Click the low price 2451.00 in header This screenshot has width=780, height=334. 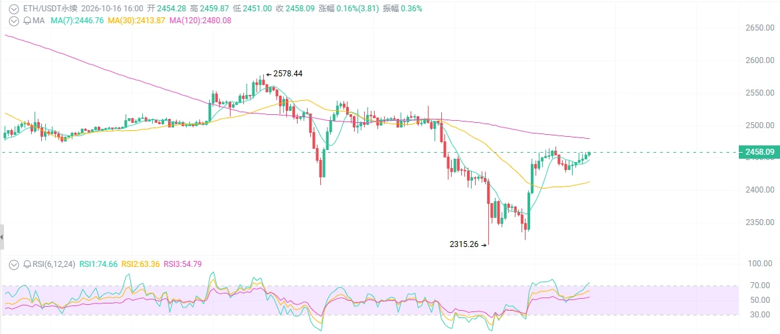point(257,9)
